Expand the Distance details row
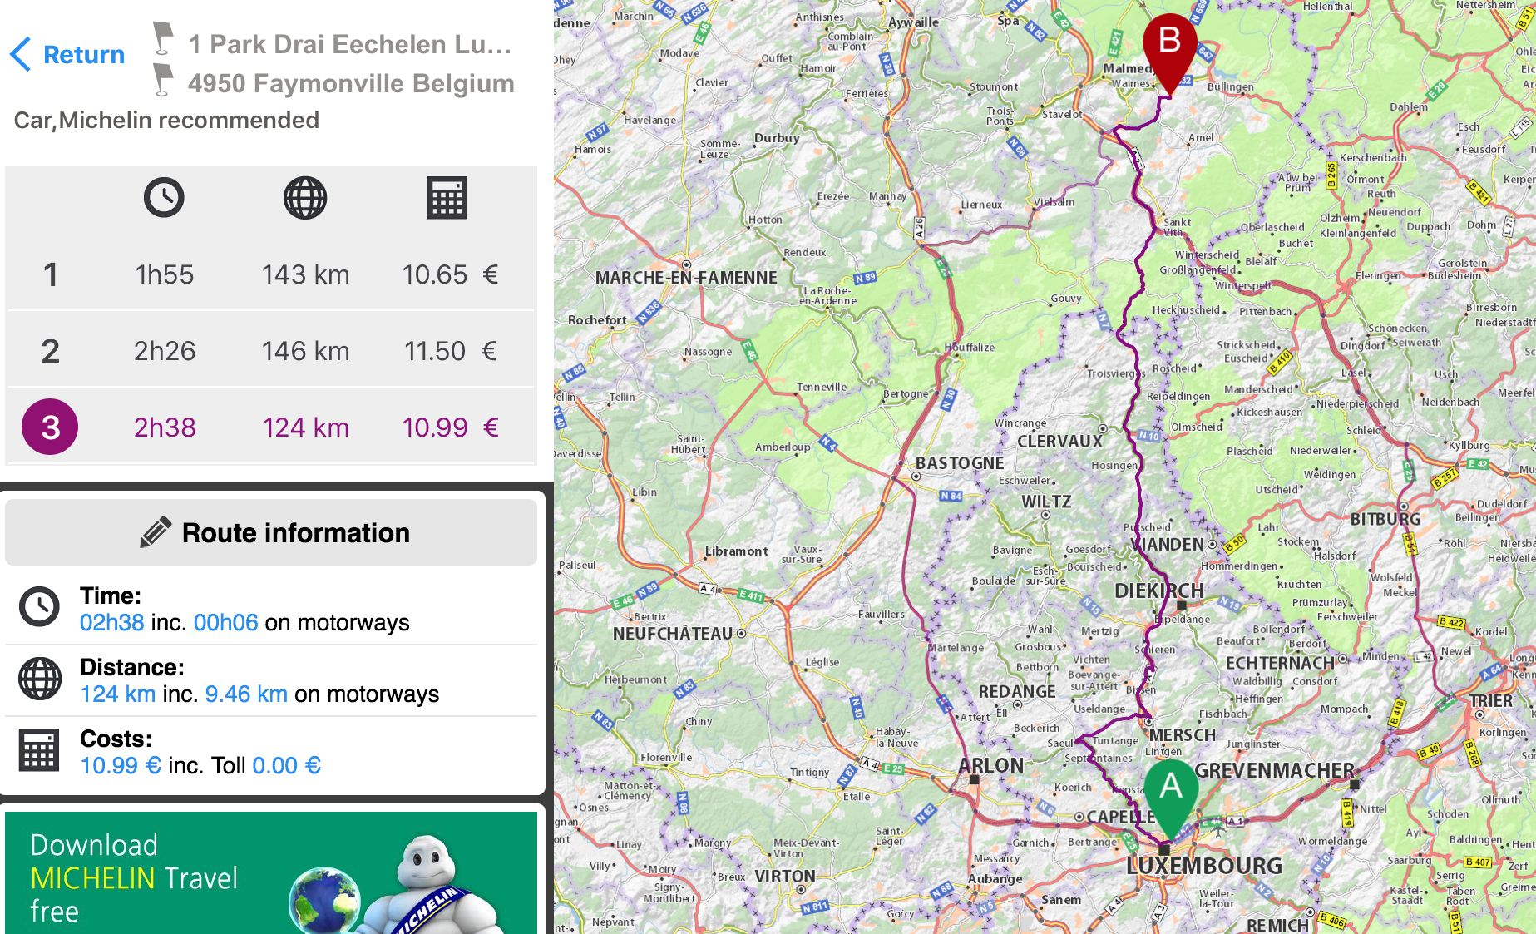Screen dimensions: 1536x934 (x=271, y=680)
